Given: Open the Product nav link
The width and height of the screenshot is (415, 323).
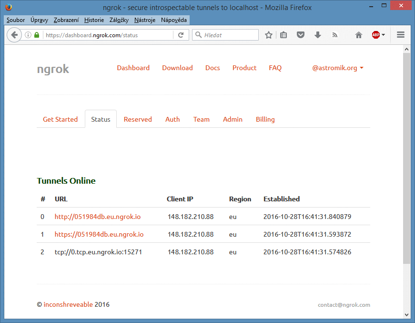Looking at the screenshot, I should 244,68.
